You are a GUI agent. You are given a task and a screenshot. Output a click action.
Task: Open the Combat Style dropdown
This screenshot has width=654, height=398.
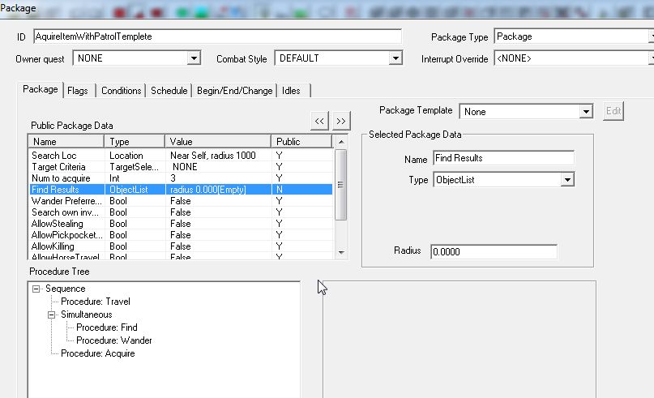[x=395, y=58]
